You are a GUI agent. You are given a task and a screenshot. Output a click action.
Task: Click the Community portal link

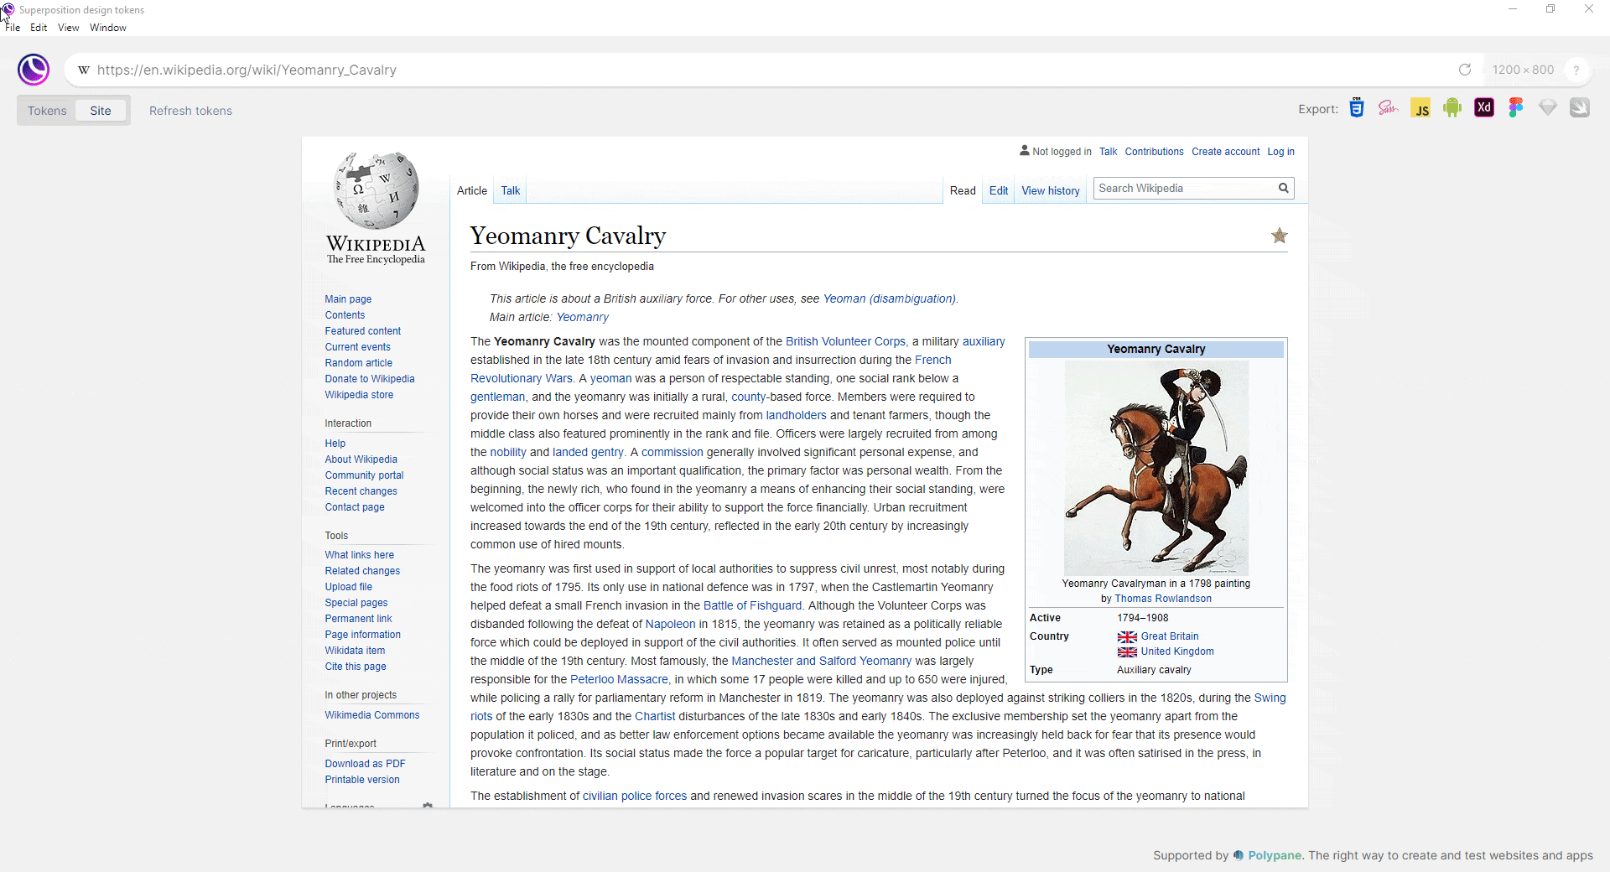click(x=364, y=475)
